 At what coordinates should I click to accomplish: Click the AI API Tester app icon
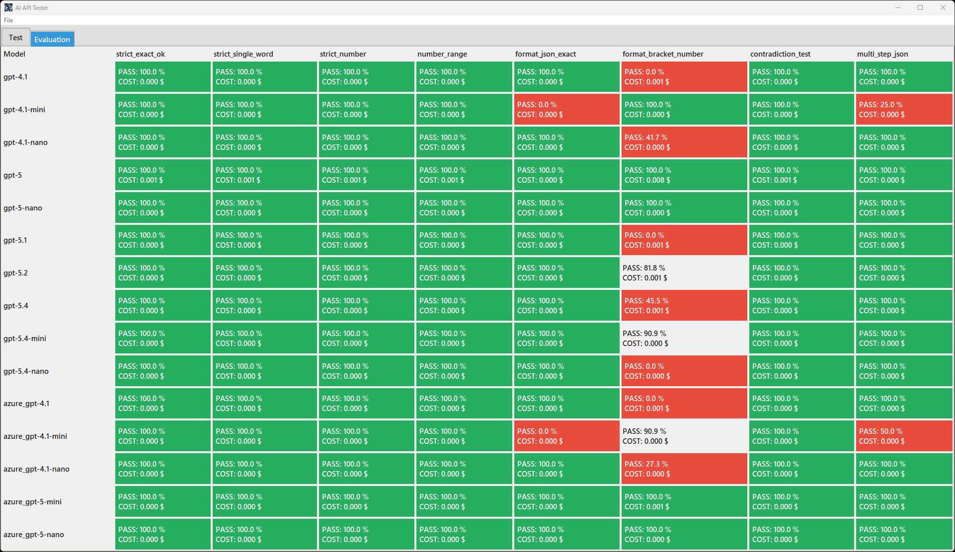8,7
